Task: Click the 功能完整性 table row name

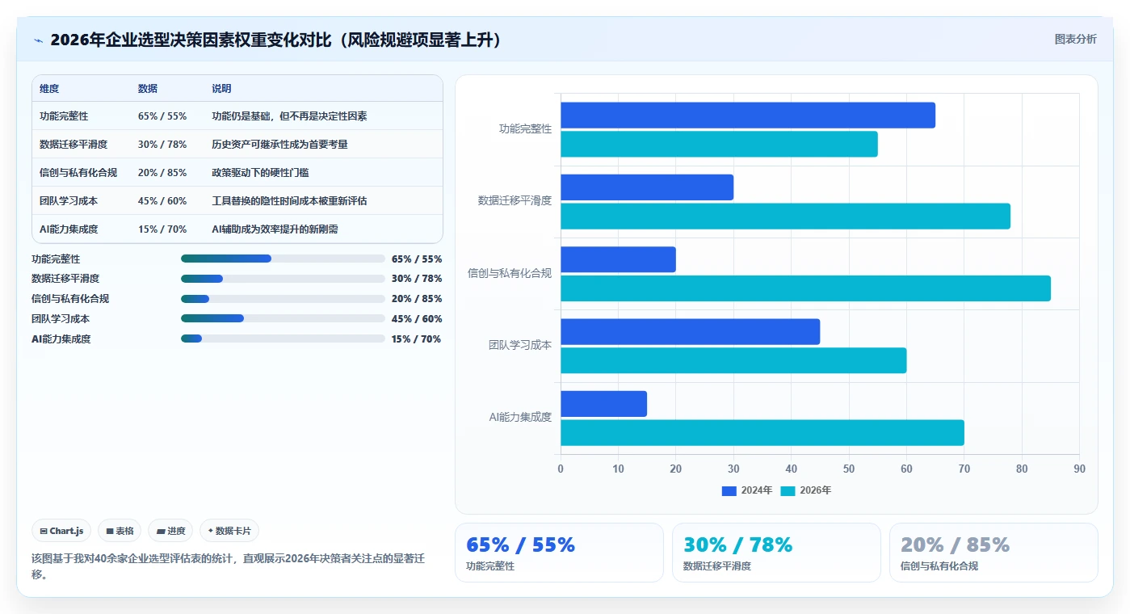Action: pos(64,116)
